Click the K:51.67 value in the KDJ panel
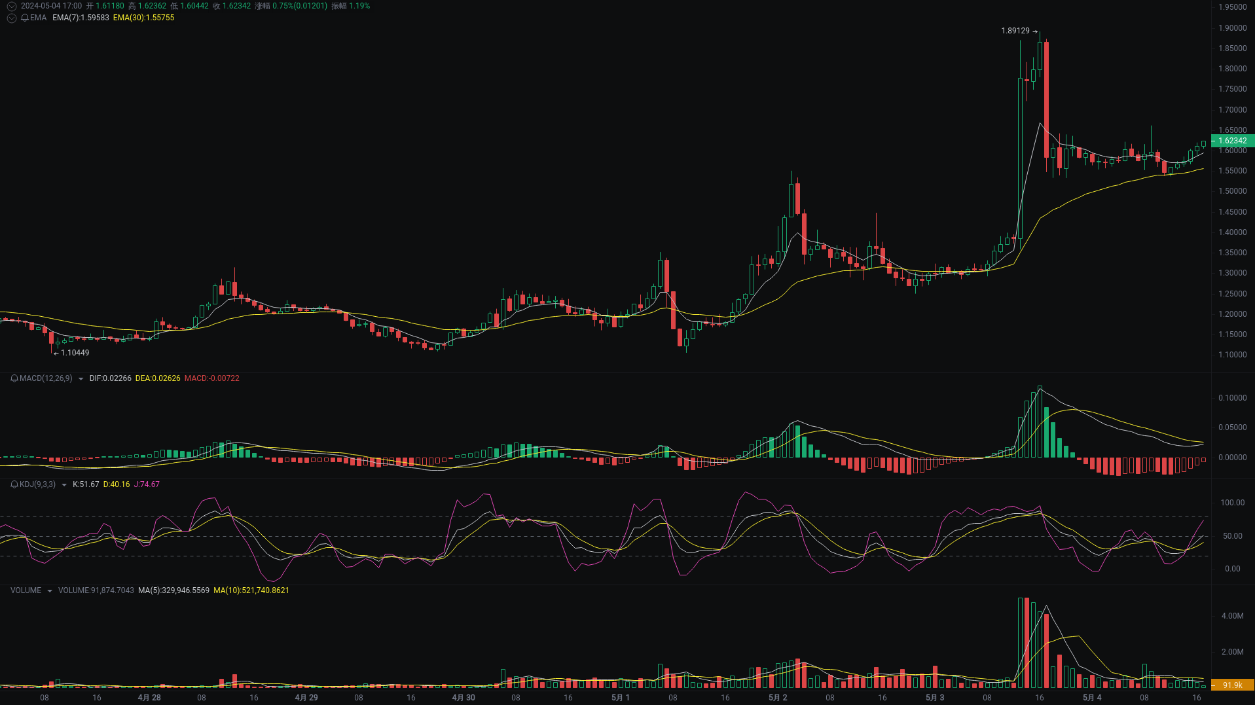 [x=86, y=484]
